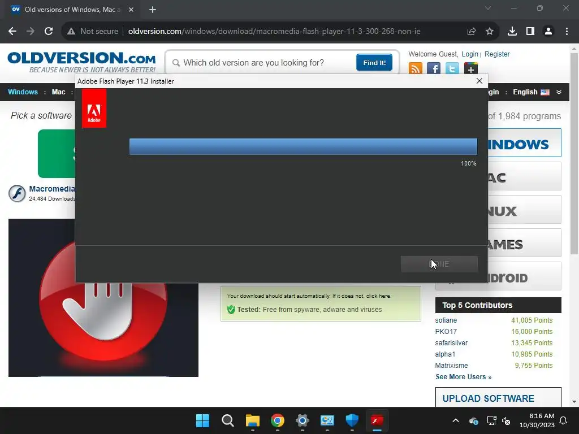Open the Windows Start menu
Image resolution: width=579 pixels, height=434 pixels.
(202, 420)
